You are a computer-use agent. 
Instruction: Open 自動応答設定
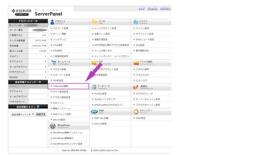(101, 39)
